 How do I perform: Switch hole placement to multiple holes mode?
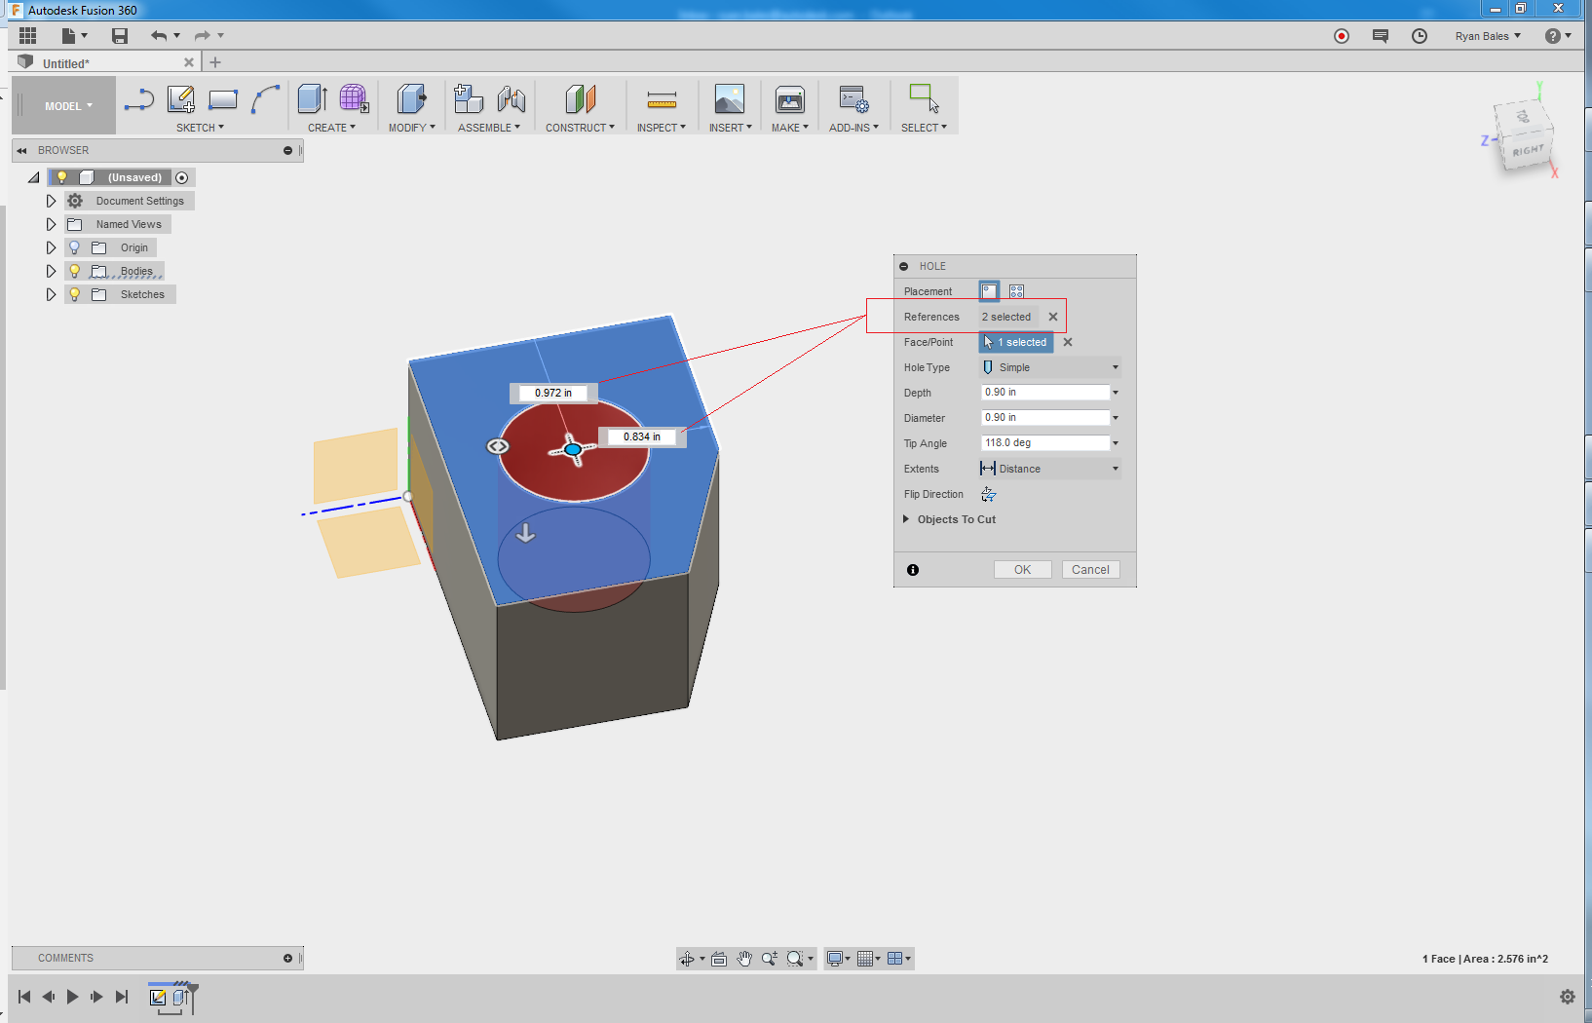click(x=1016, y=290)
